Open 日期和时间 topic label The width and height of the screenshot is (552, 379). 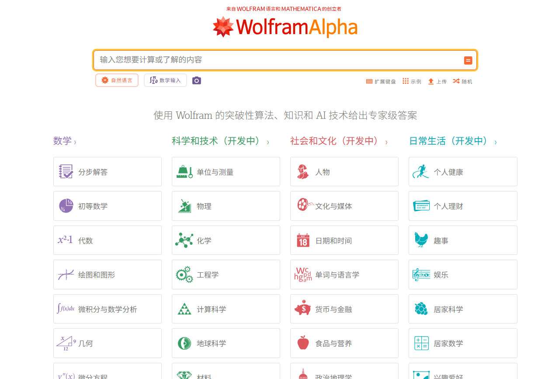(333, 241)
